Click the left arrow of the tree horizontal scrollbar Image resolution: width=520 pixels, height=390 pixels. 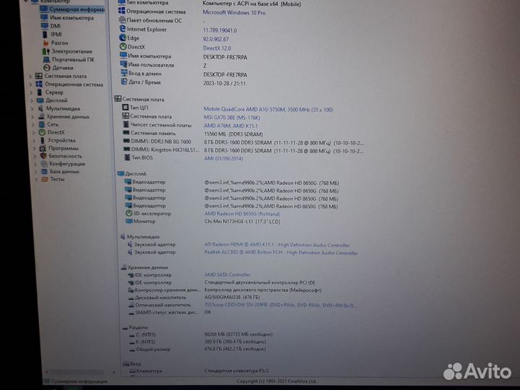pos(46,372)
